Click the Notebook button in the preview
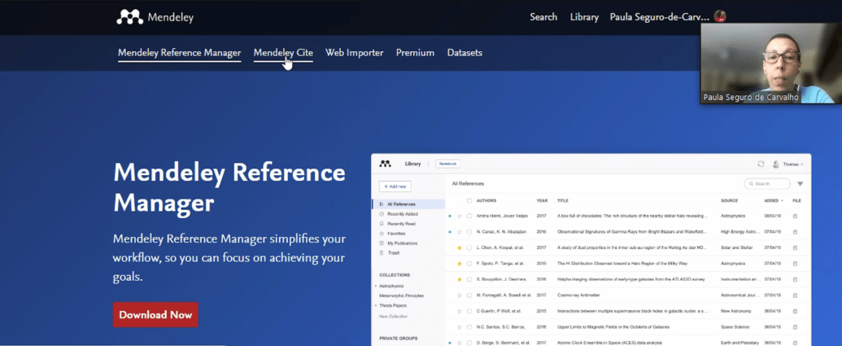Viewport: 842px width, 346px height. pyautogui.click(x=447, y=164)
